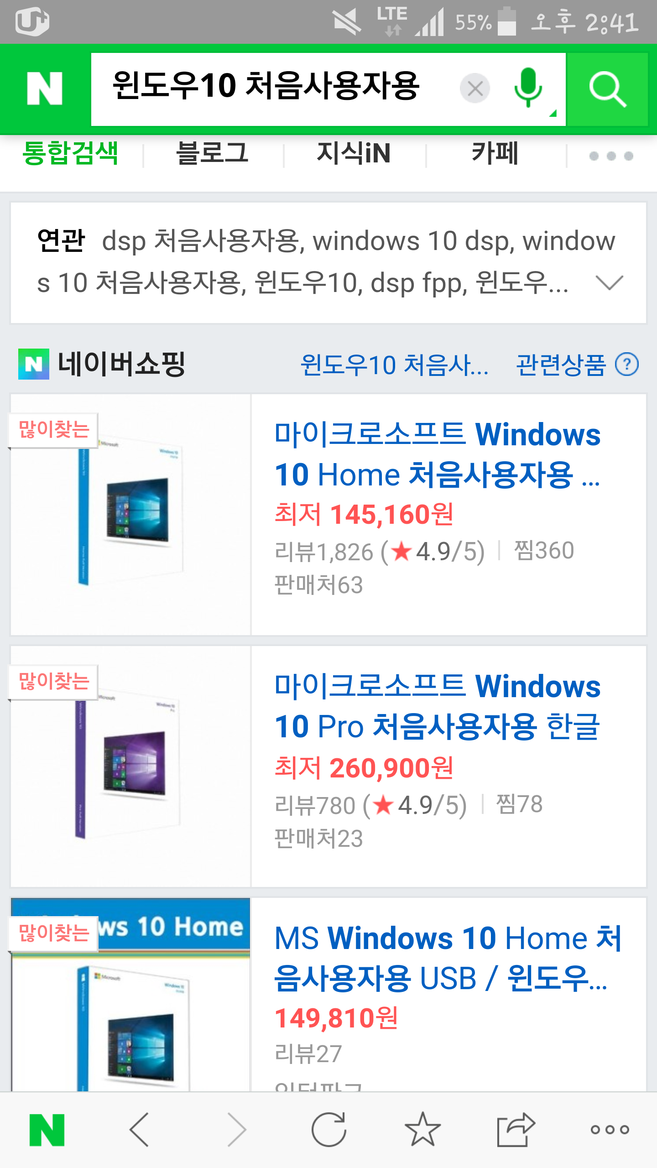
Task: Tap the green magnifier search button
Action: [x=607, y=89]
